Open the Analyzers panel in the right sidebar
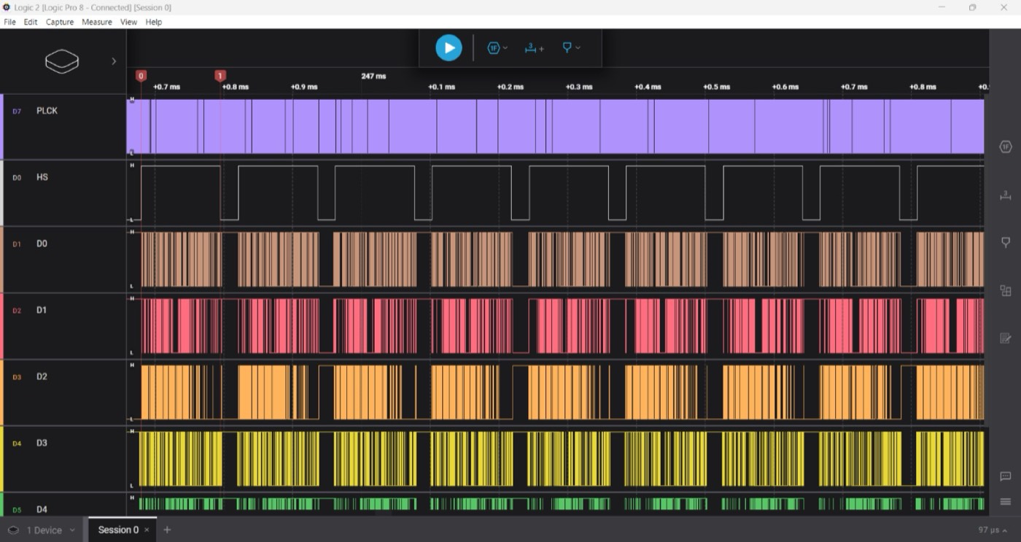Image resolution: width=1021 pixels, height=542 pixels. point(1005,147)
